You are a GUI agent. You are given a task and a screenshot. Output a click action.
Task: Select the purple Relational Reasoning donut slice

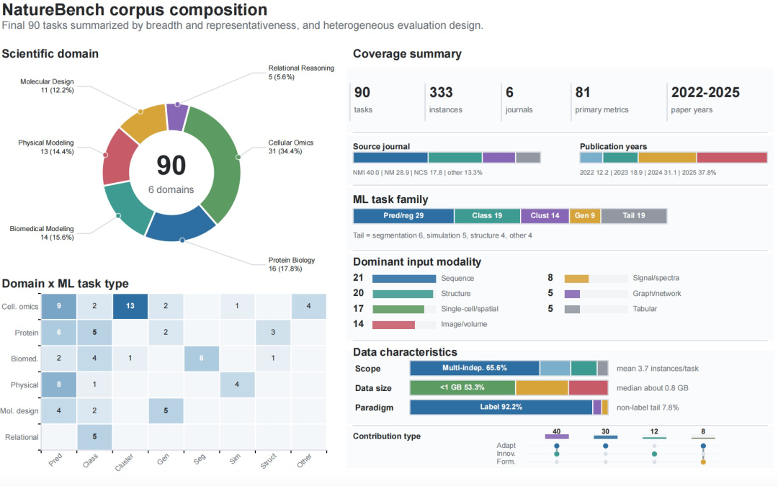(176, 116)
